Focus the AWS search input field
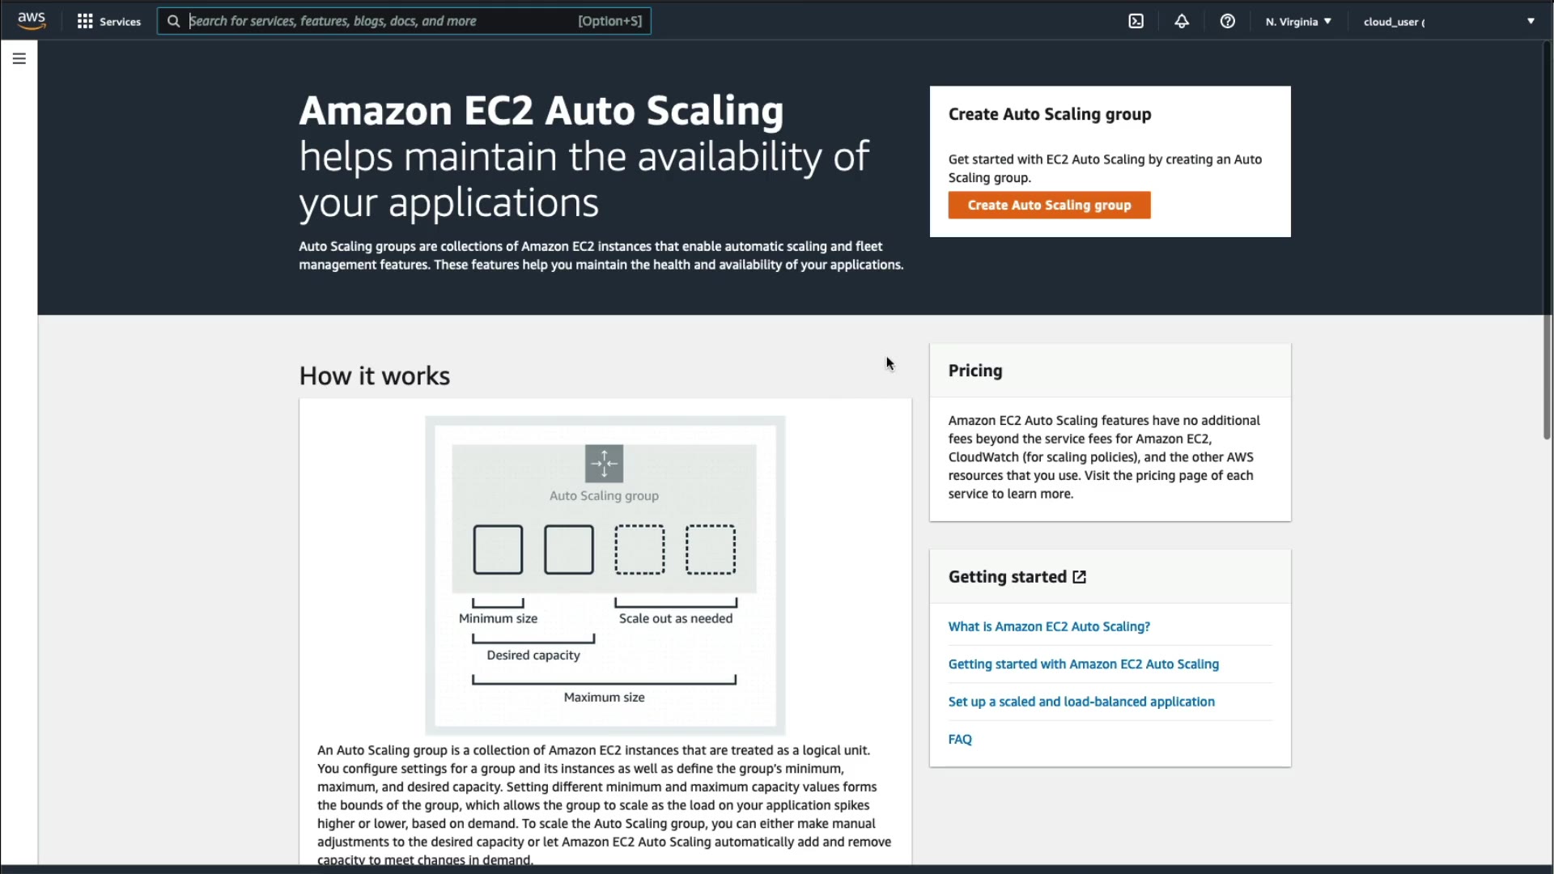Viewport: 1554px width, 874px height. point(380,21)
